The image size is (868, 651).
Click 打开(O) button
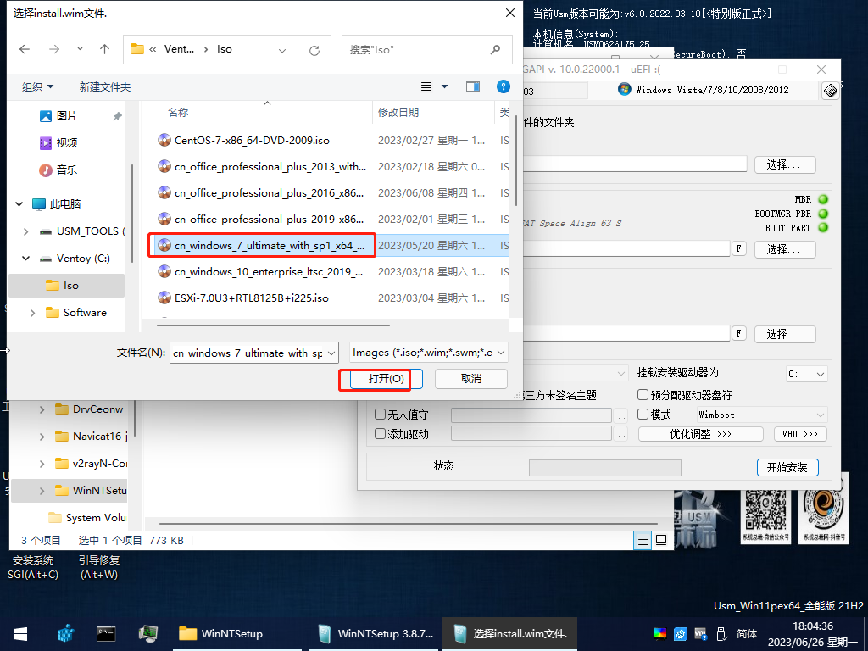[x=387, y=379]
